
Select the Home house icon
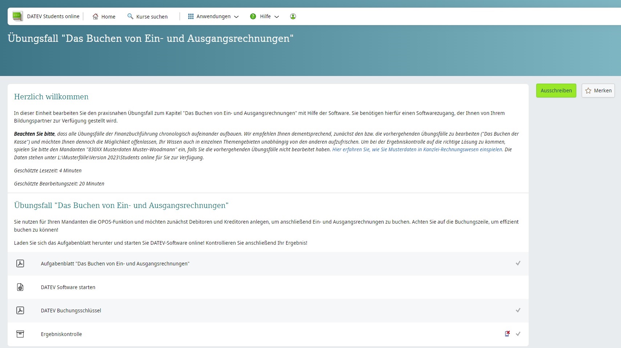tap(95, 16)
